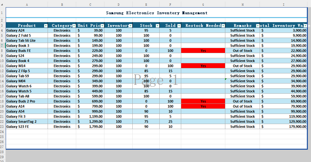The width and height of the screenshot is (311, 162).
Task: Select the Galaxy Z Flip 5 cell
Action: [x=27, y=71]
